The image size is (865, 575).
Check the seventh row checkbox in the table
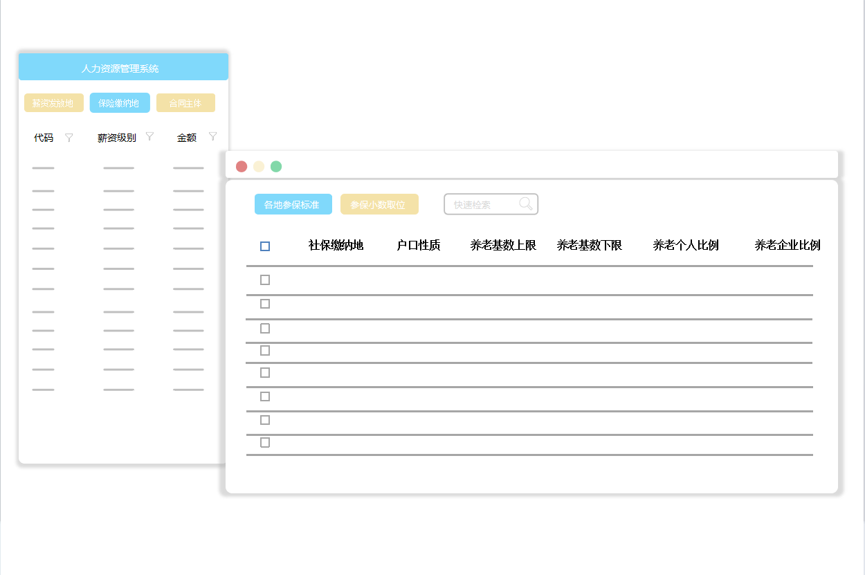pyautogui.click(x=265, y=420)
